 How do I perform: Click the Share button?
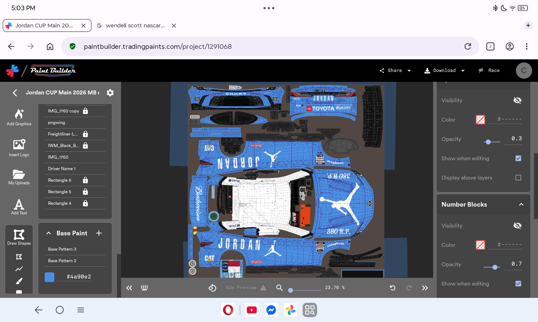(x=391, y=71)
